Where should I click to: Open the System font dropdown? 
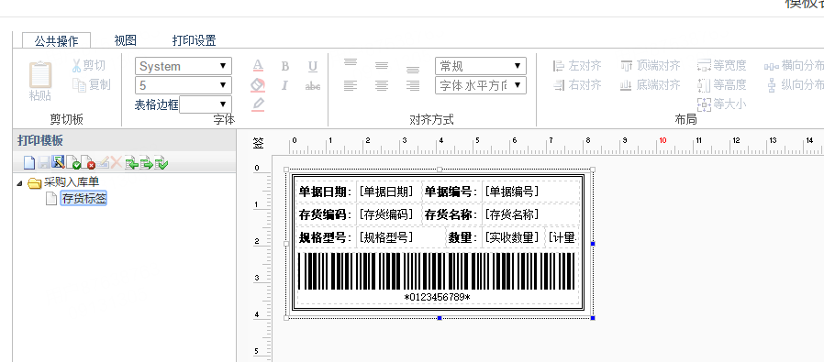pos(184,66)
